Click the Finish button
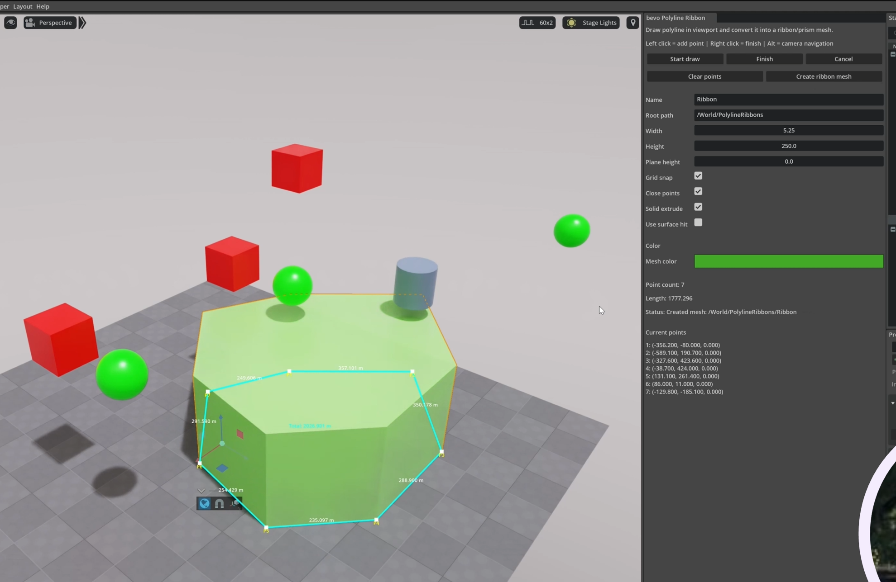This screenshot has width=896, height=582. click(x=764, y=59)
